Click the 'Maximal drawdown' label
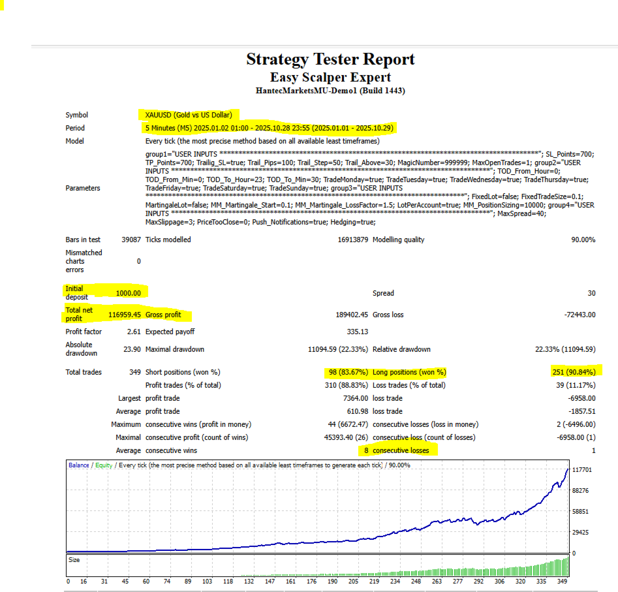 pos(175,349)
